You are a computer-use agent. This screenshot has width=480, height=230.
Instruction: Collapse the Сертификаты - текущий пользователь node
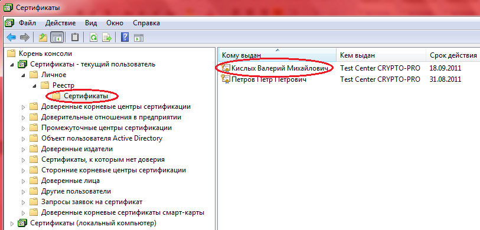12,65
